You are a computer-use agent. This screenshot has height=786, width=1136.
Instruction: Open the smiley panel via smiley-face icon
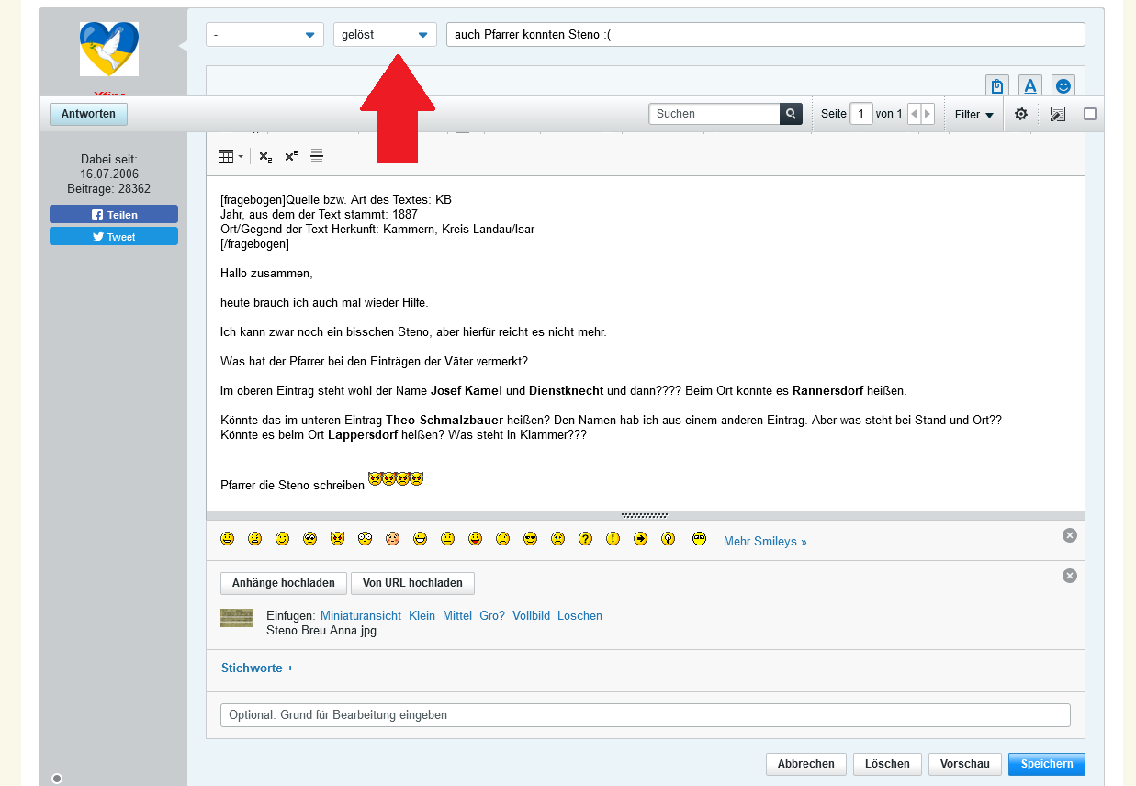pyautogui.click(x=1063, y=86)
